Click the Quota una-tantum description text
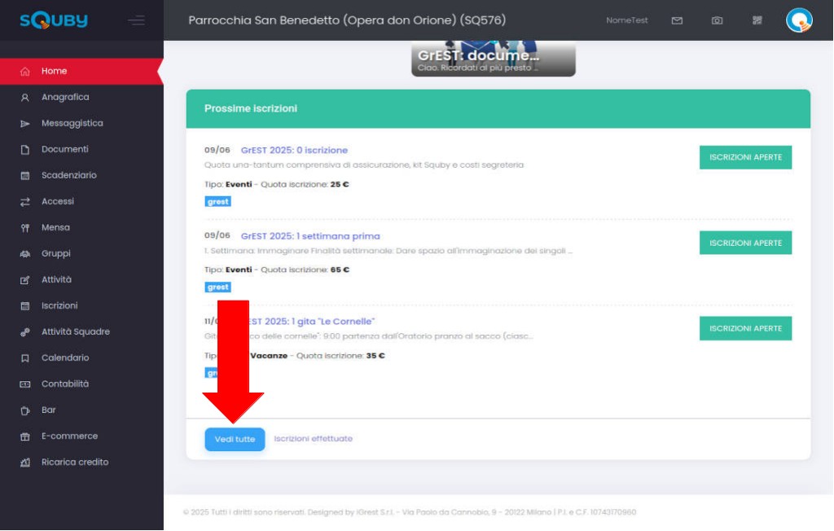The image size is (834, 531). coord(364,165)
